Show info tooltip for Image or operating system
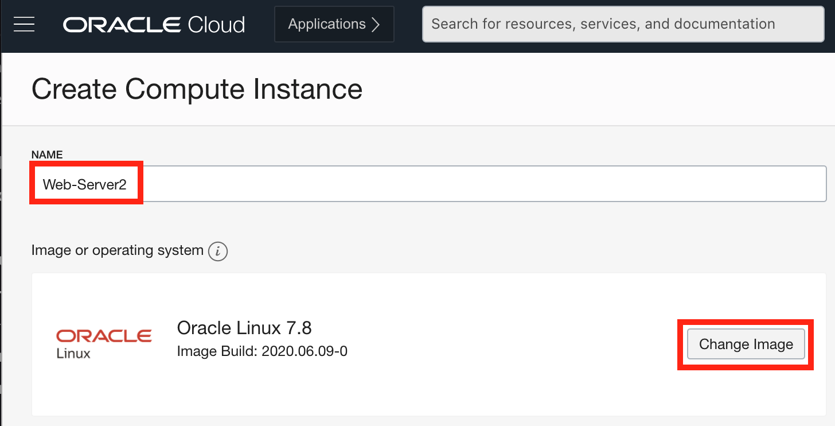This screenshot has width=835, height=426. tap(218, 251)
